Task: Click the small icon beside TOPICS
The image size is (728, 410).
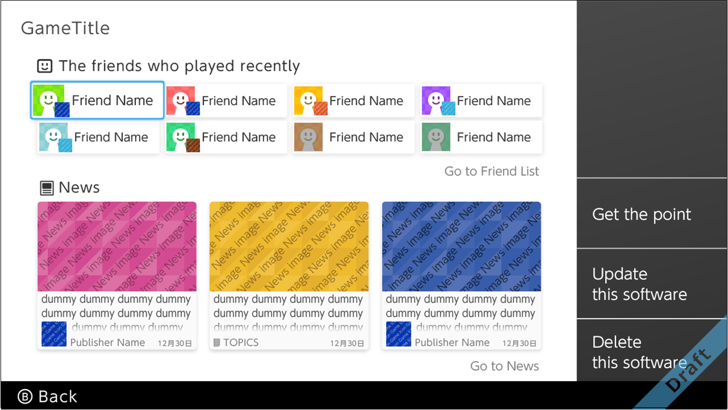Action: coord(217,342)
